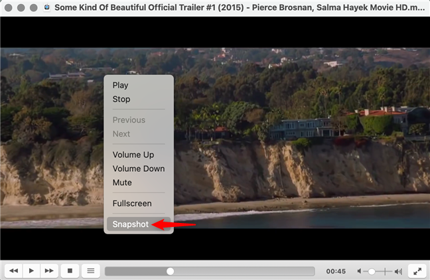Click the max volume speaker icon

coord(398,271)
